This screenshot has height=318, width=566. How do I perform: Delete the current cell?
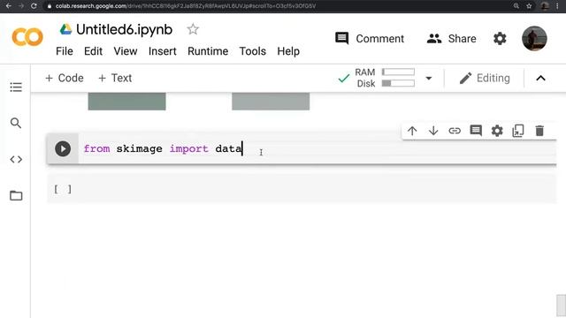539,131
